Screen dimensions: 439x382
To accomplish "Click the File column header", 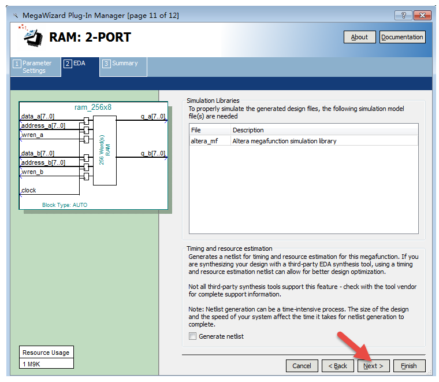I will pos(210,130).
